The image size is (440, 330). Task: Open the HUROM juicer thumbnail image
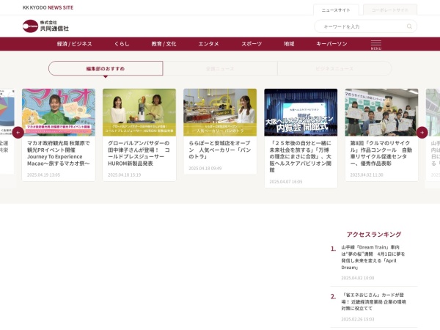tap(139, 112)
